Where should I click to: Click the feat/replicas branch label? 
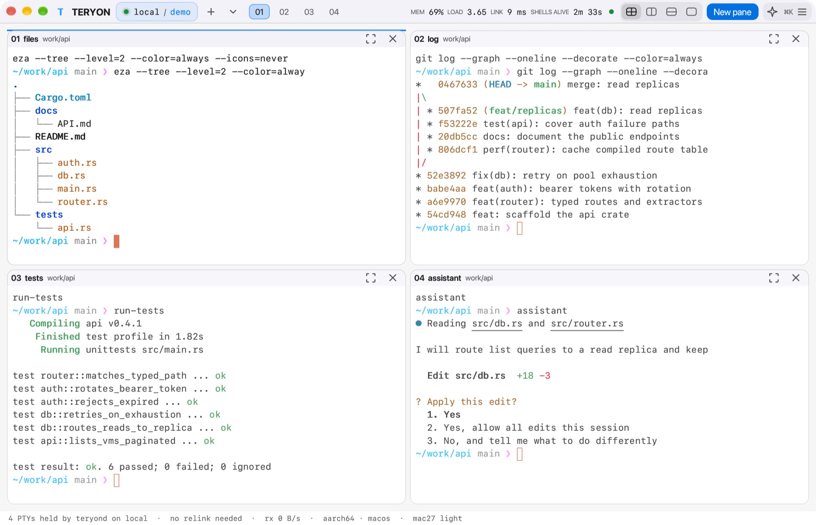click(x=525, y=111)
